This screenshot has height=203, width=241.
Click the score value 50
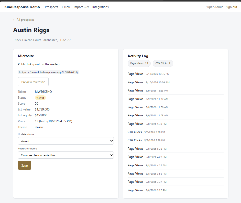click(x=37, y=104)
